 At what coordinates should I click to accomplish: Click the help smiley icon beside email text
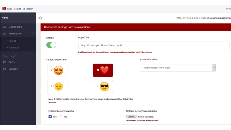click(177, 18)
